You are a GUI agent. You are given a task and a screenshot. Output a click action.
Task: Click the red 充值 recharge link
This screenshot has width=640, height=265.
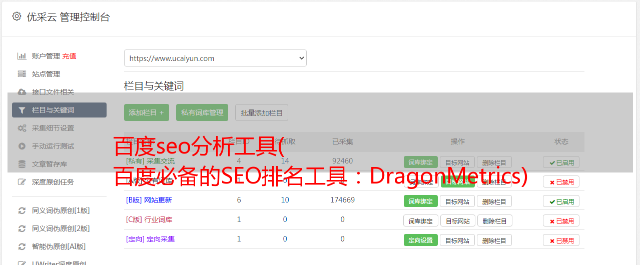pyautogui.click(x=70, y=56)
